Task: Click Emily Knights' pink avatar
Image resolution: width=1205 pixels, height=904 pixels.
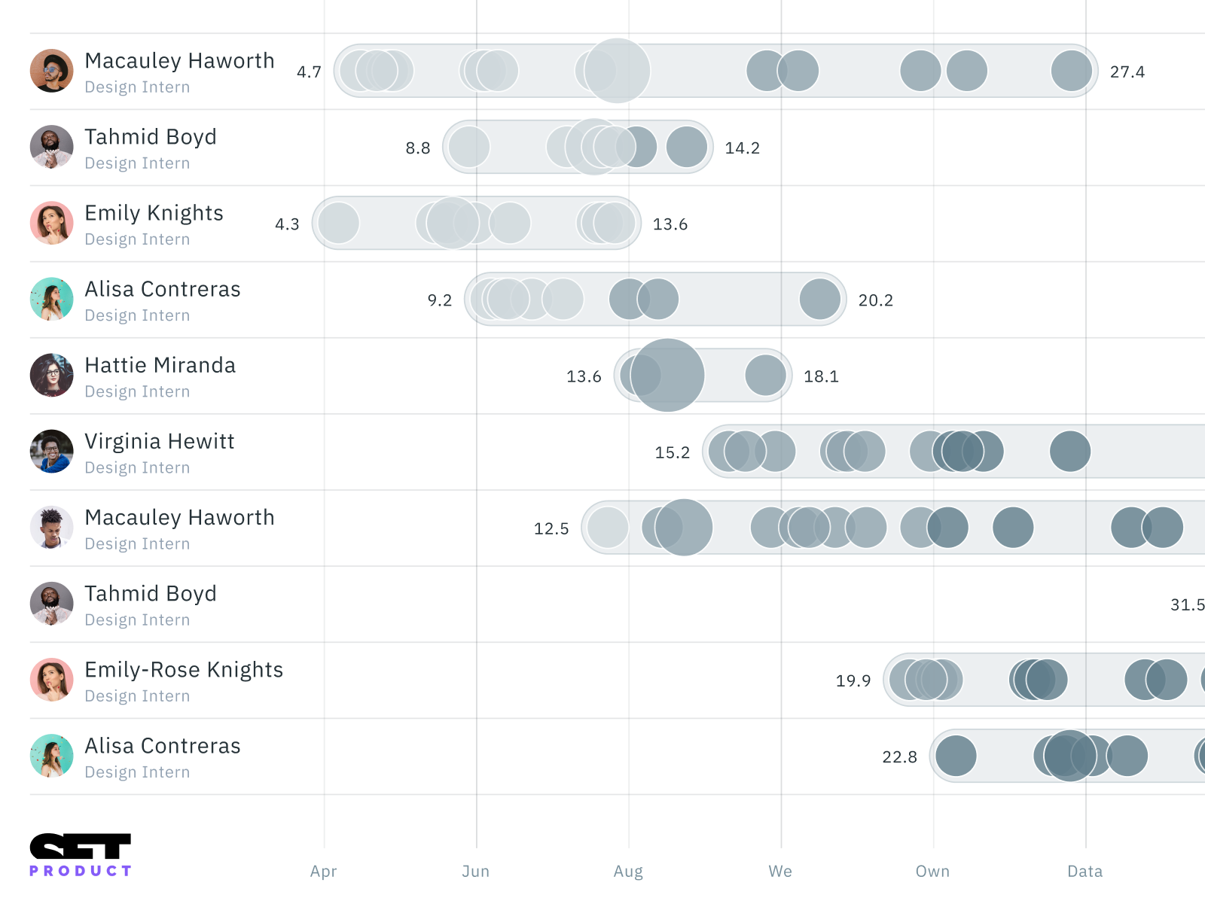Action: tap(51, 224)
